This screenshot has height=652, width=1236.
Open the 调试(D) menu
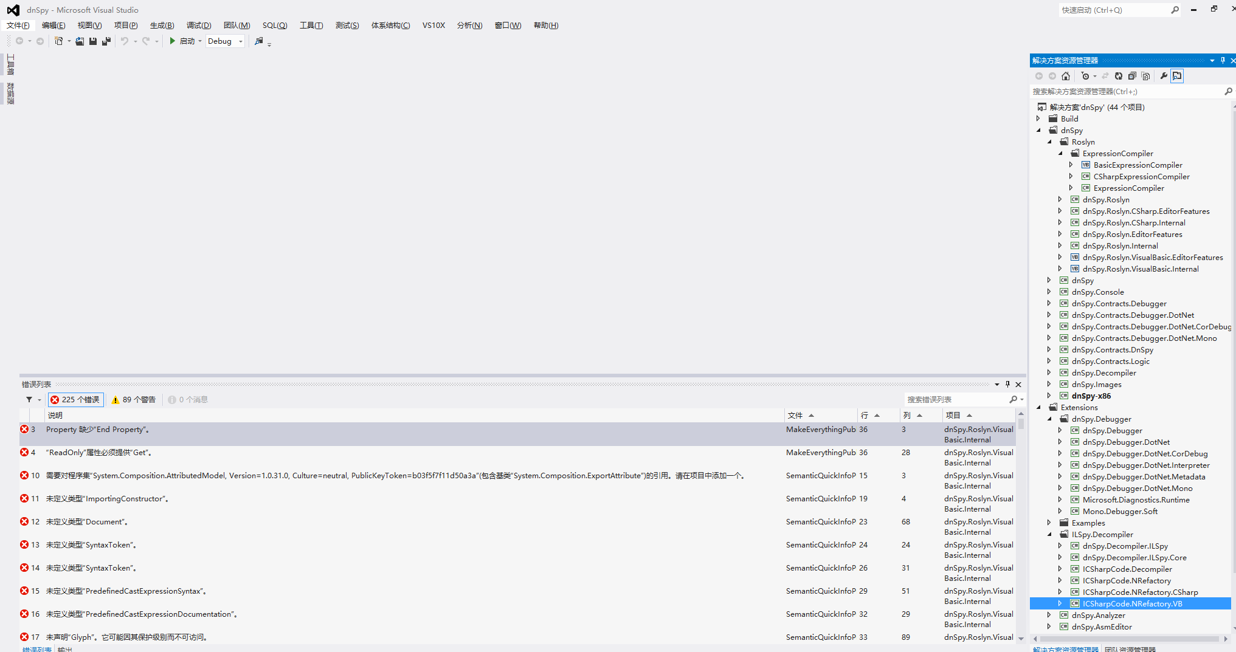[199, 25]
